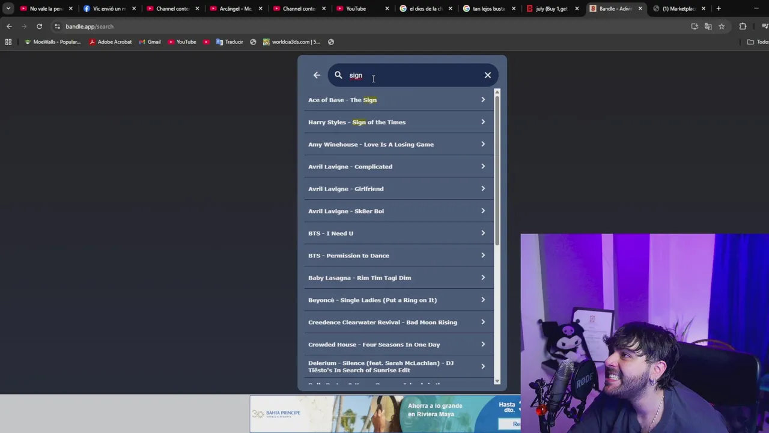769x433 pixels.
Task: Select Beyoncé - Single Ladies song
Action: 398,300
